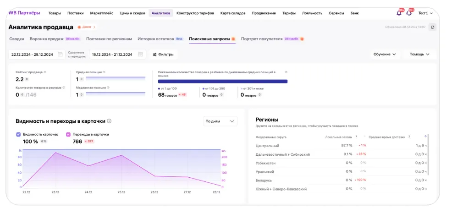
Task: Click the Фильтры button
Action: [163, 55]
